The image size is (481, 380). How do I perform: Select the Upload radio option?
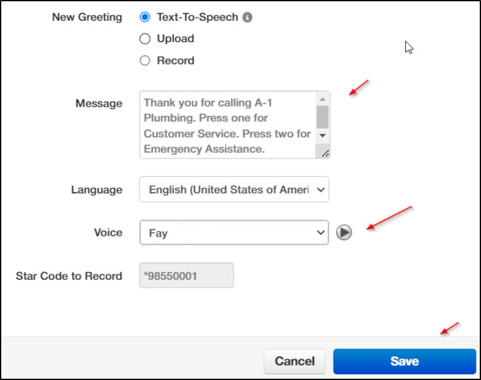[145, 39]
